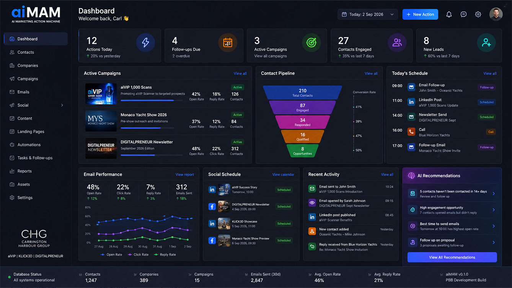Click "2 overdue" under Follow-ups Due
The image size is (512, 288).
pyautogui.click(x=181, y=56)
